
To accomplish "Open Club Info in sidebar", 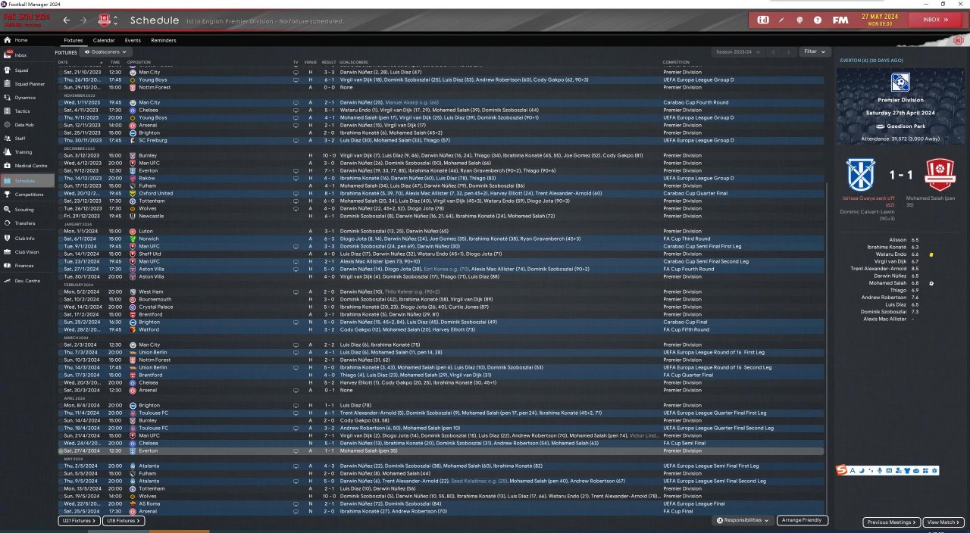I will coord(27,238).
